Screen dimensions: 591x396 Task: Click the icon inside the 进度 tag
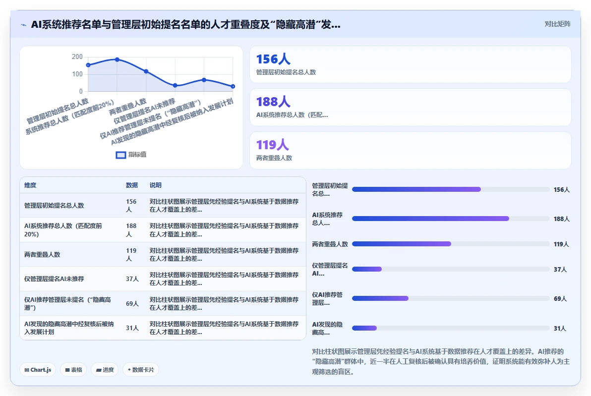(x=99, y=370)
